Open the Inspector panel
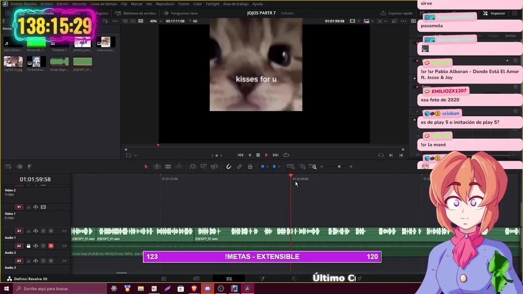This screenshot has width=523, height=294. (494, 13)
